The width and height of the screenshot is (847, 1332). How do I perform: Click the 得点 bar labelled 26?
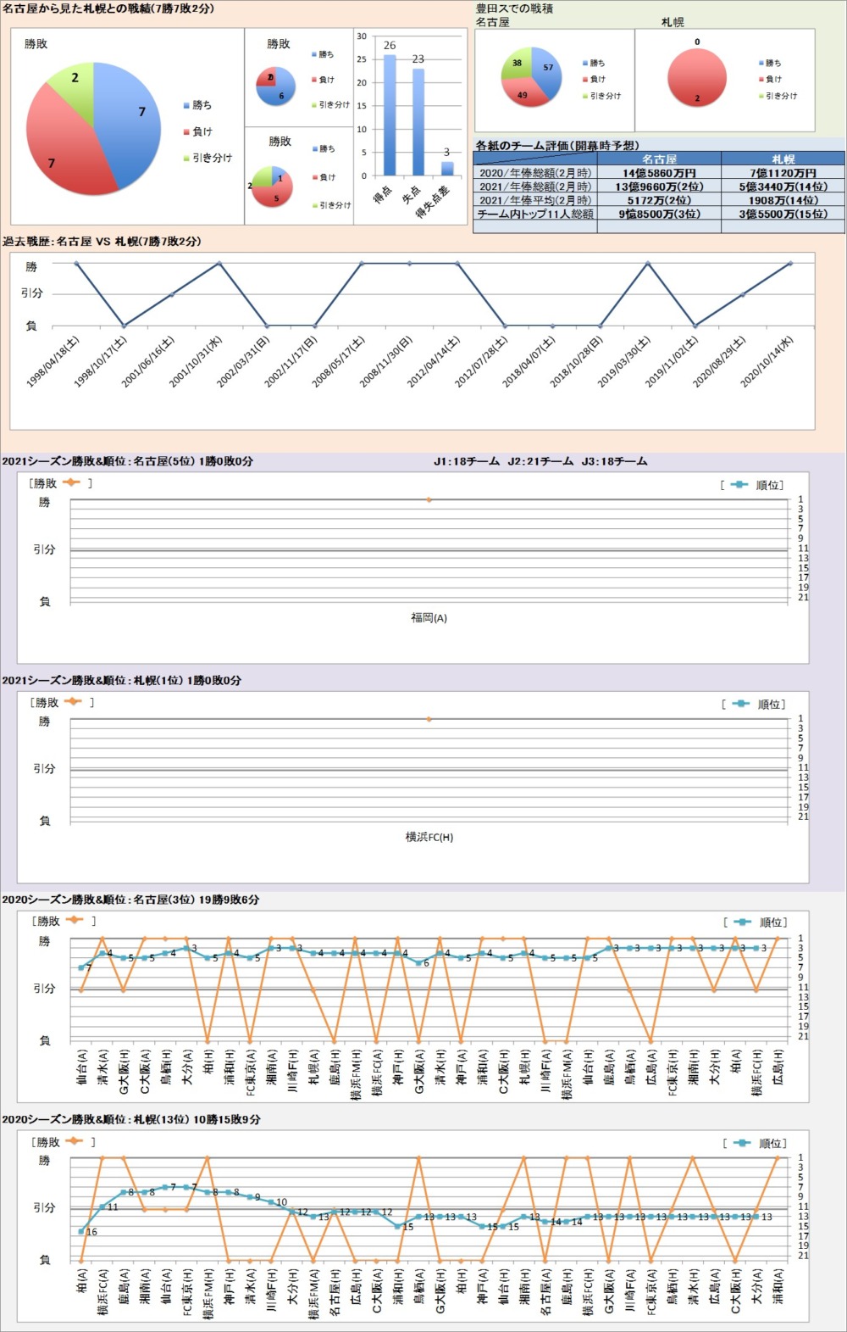tap(390, 115)
